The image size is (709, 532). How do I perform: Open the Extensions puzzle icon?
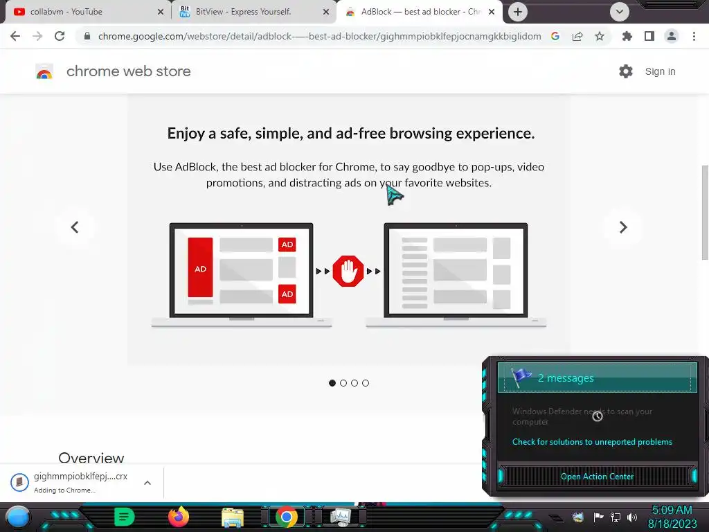click(627, 36)
